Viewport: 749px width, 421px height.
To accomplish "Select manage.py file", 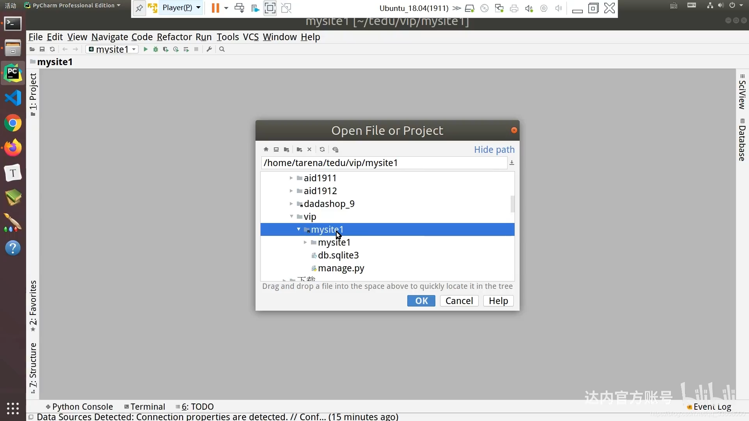I will point(341,268).
